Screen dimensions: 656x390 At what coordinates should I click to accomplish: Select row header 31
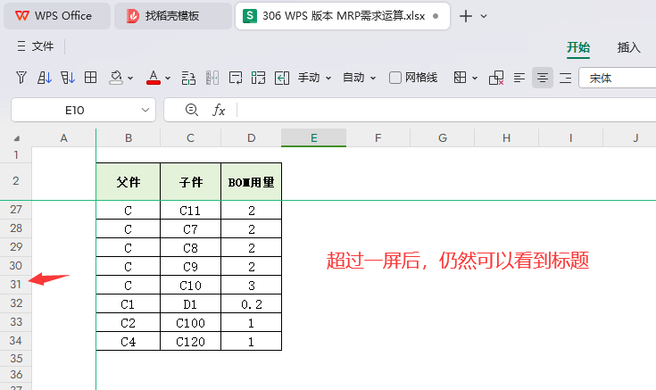[x=16, y=285]
